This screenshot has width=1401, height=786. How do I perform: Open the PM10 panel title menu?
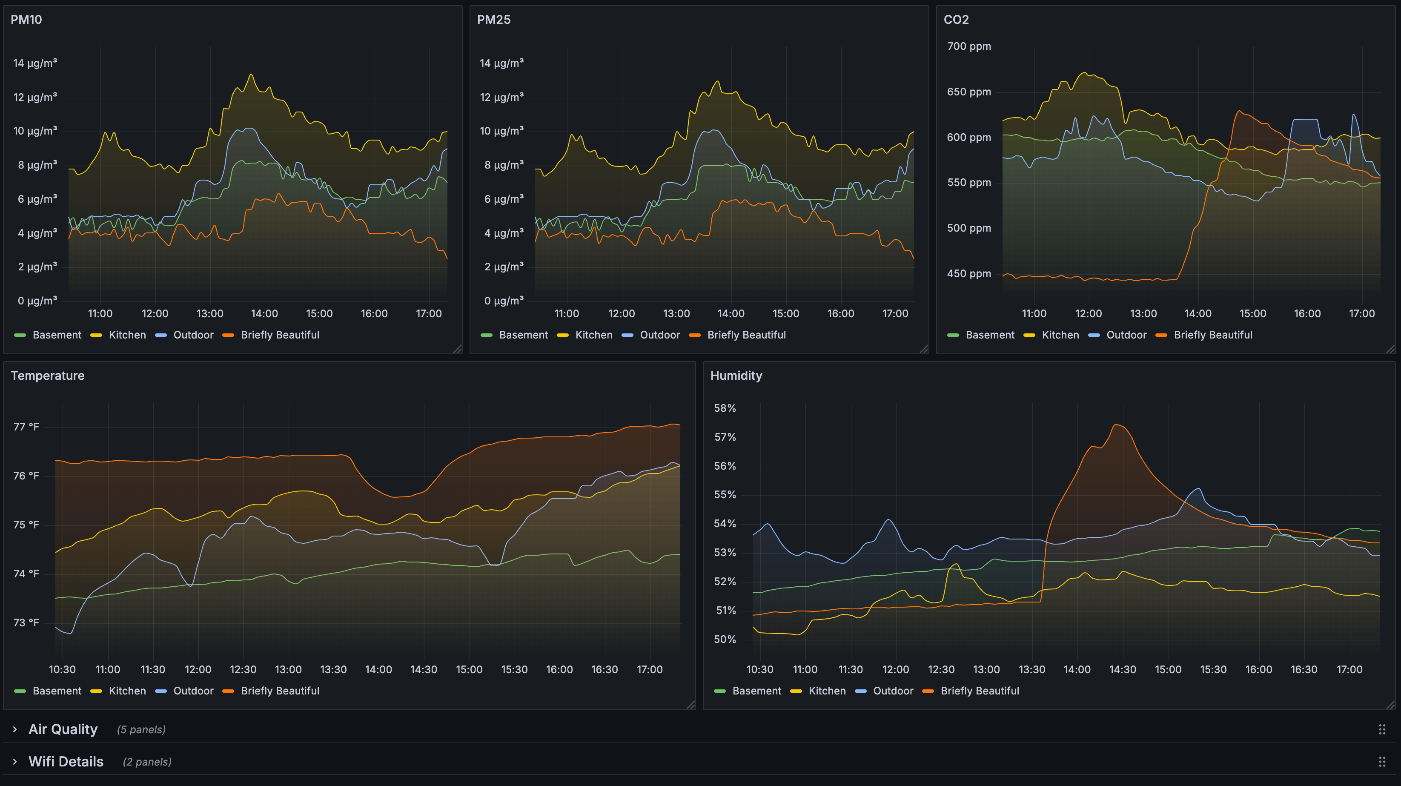tap(26, 20)
